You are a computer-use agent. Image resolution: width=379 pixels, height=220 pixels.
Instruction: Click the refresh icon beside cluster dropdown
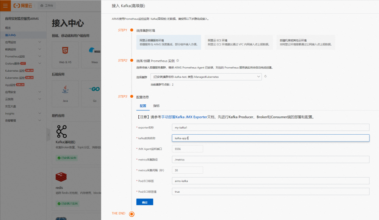coord(265,77)
